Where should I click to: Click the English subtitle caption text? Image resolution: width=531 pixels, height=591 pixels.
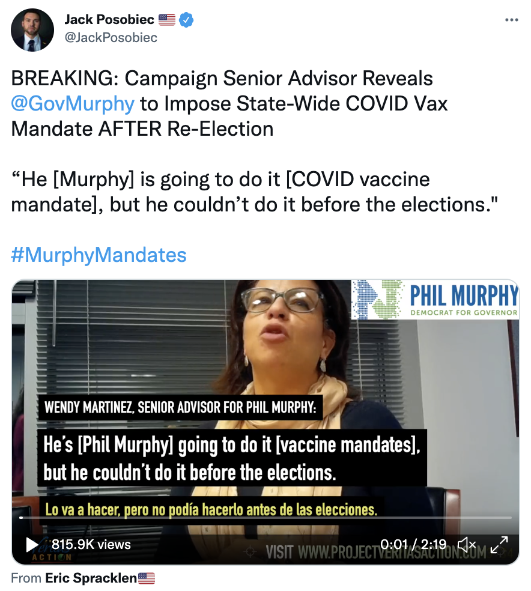232,458
